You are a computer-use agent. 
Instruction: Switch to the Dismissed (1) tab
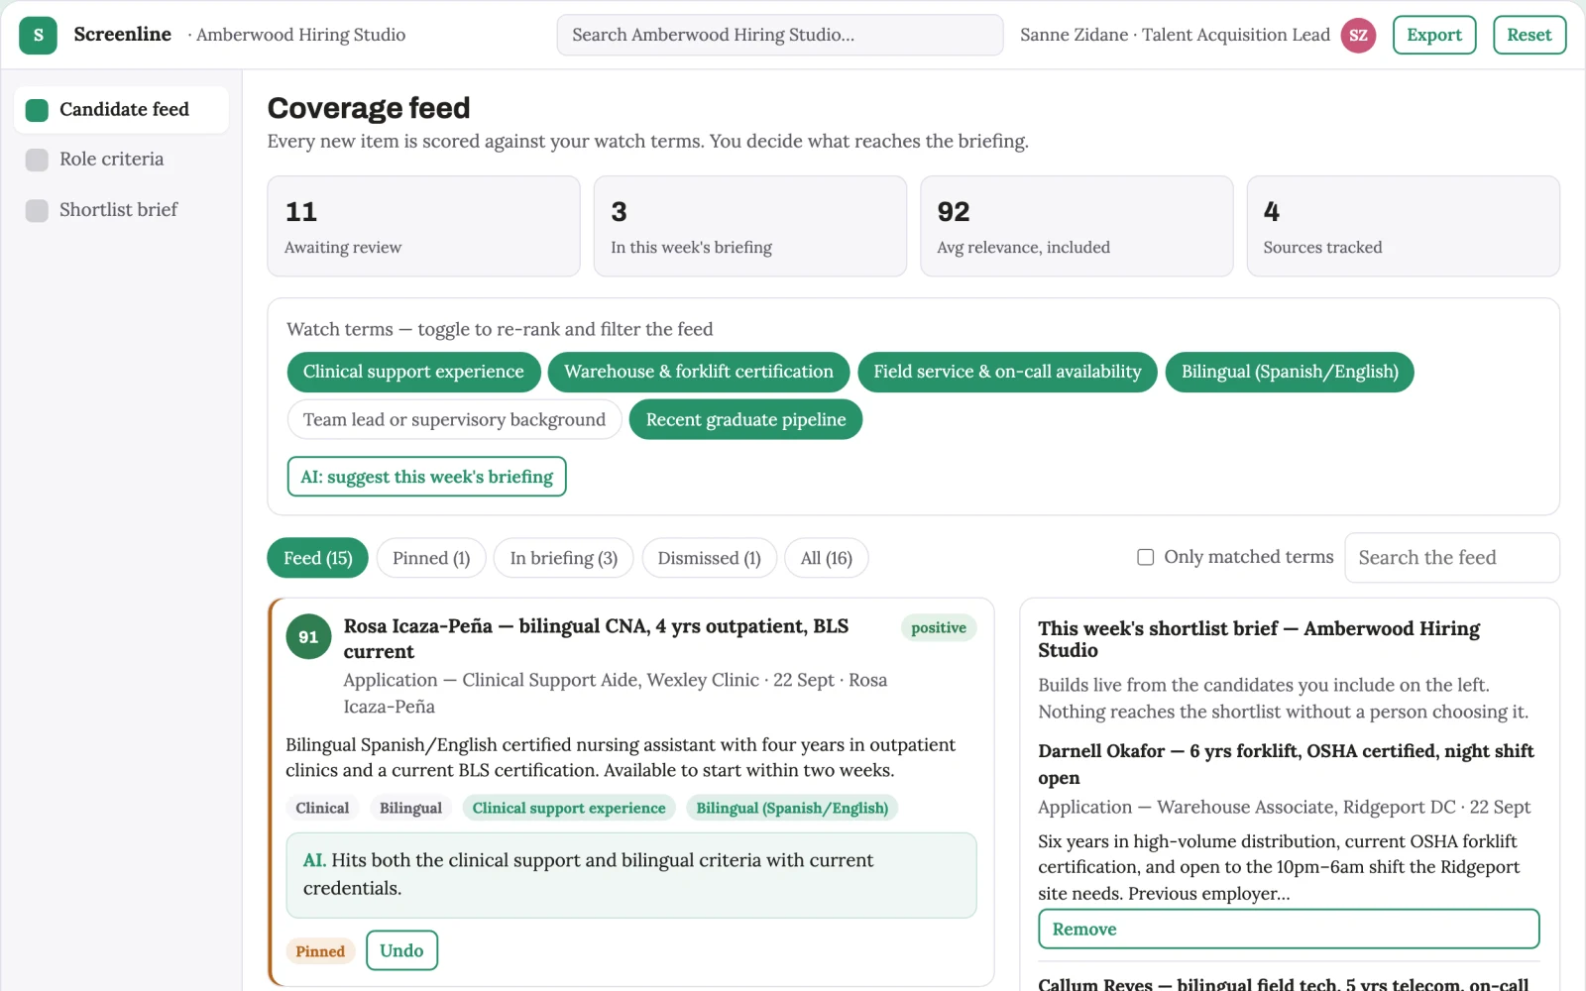click(x=709, y=558)
